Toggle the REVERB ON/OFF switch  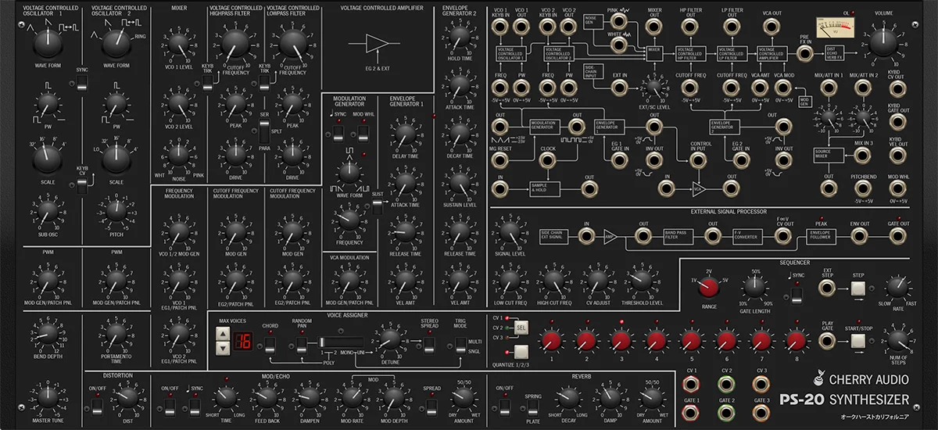(x=506, y=407)
